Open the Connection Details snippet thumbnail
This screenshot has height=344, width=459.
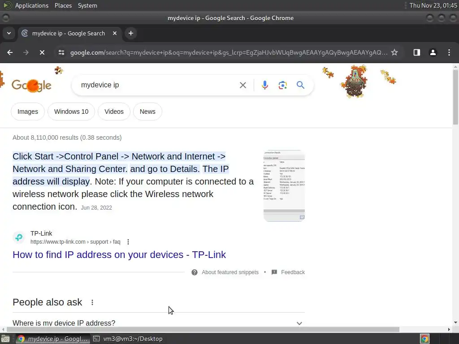point(284,186)
